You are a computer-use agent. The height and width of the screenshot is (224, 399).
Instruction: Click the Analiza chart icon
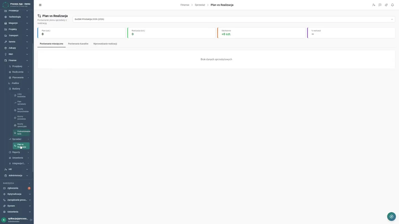point(9,83)
